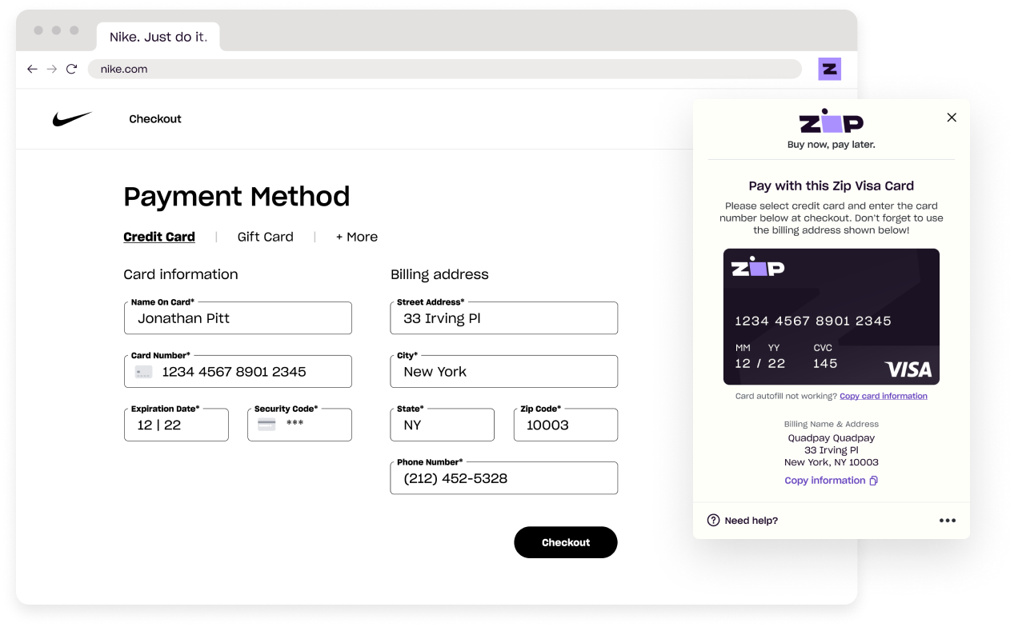Screen dimensions: 1018x627
Task: Click the Phone Number field
Action: pyautogui.click(x=504, y=478)
